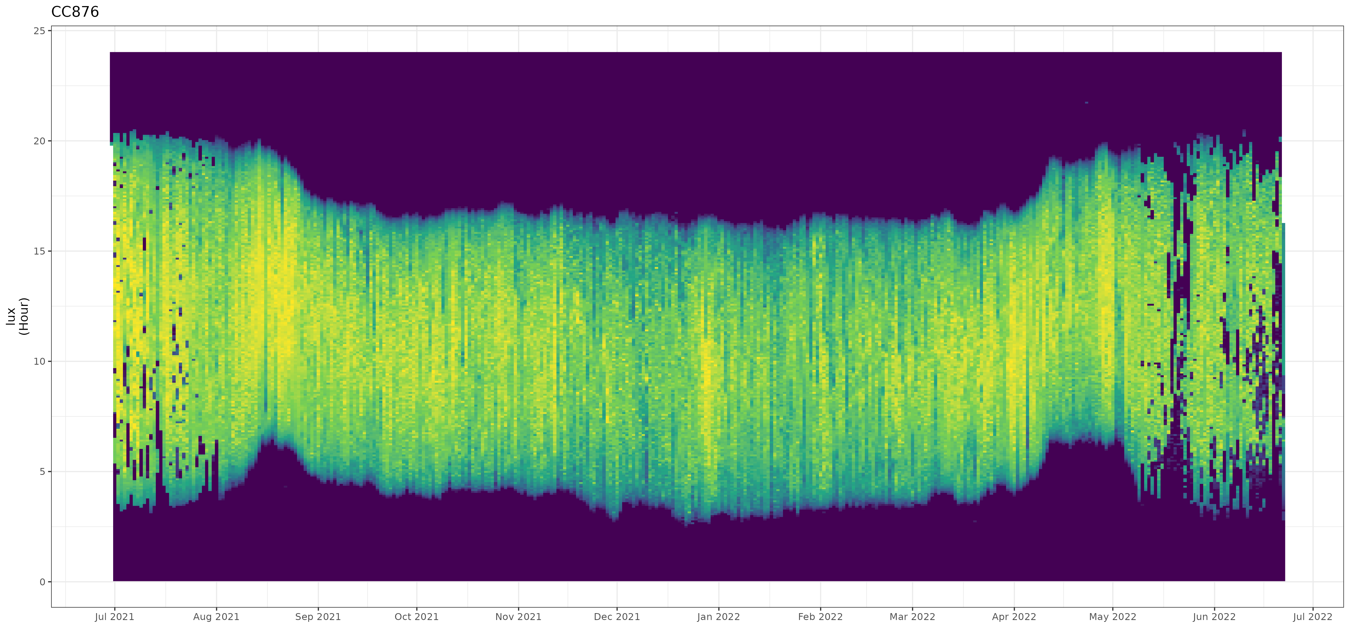Click the Mar 2022 axis label

click(912, 617)
